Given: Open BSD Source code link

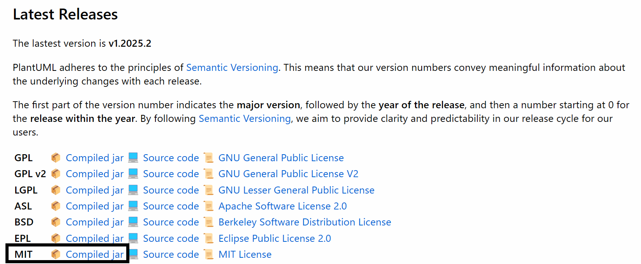Looking at the screenshot, I should point(171,222).
